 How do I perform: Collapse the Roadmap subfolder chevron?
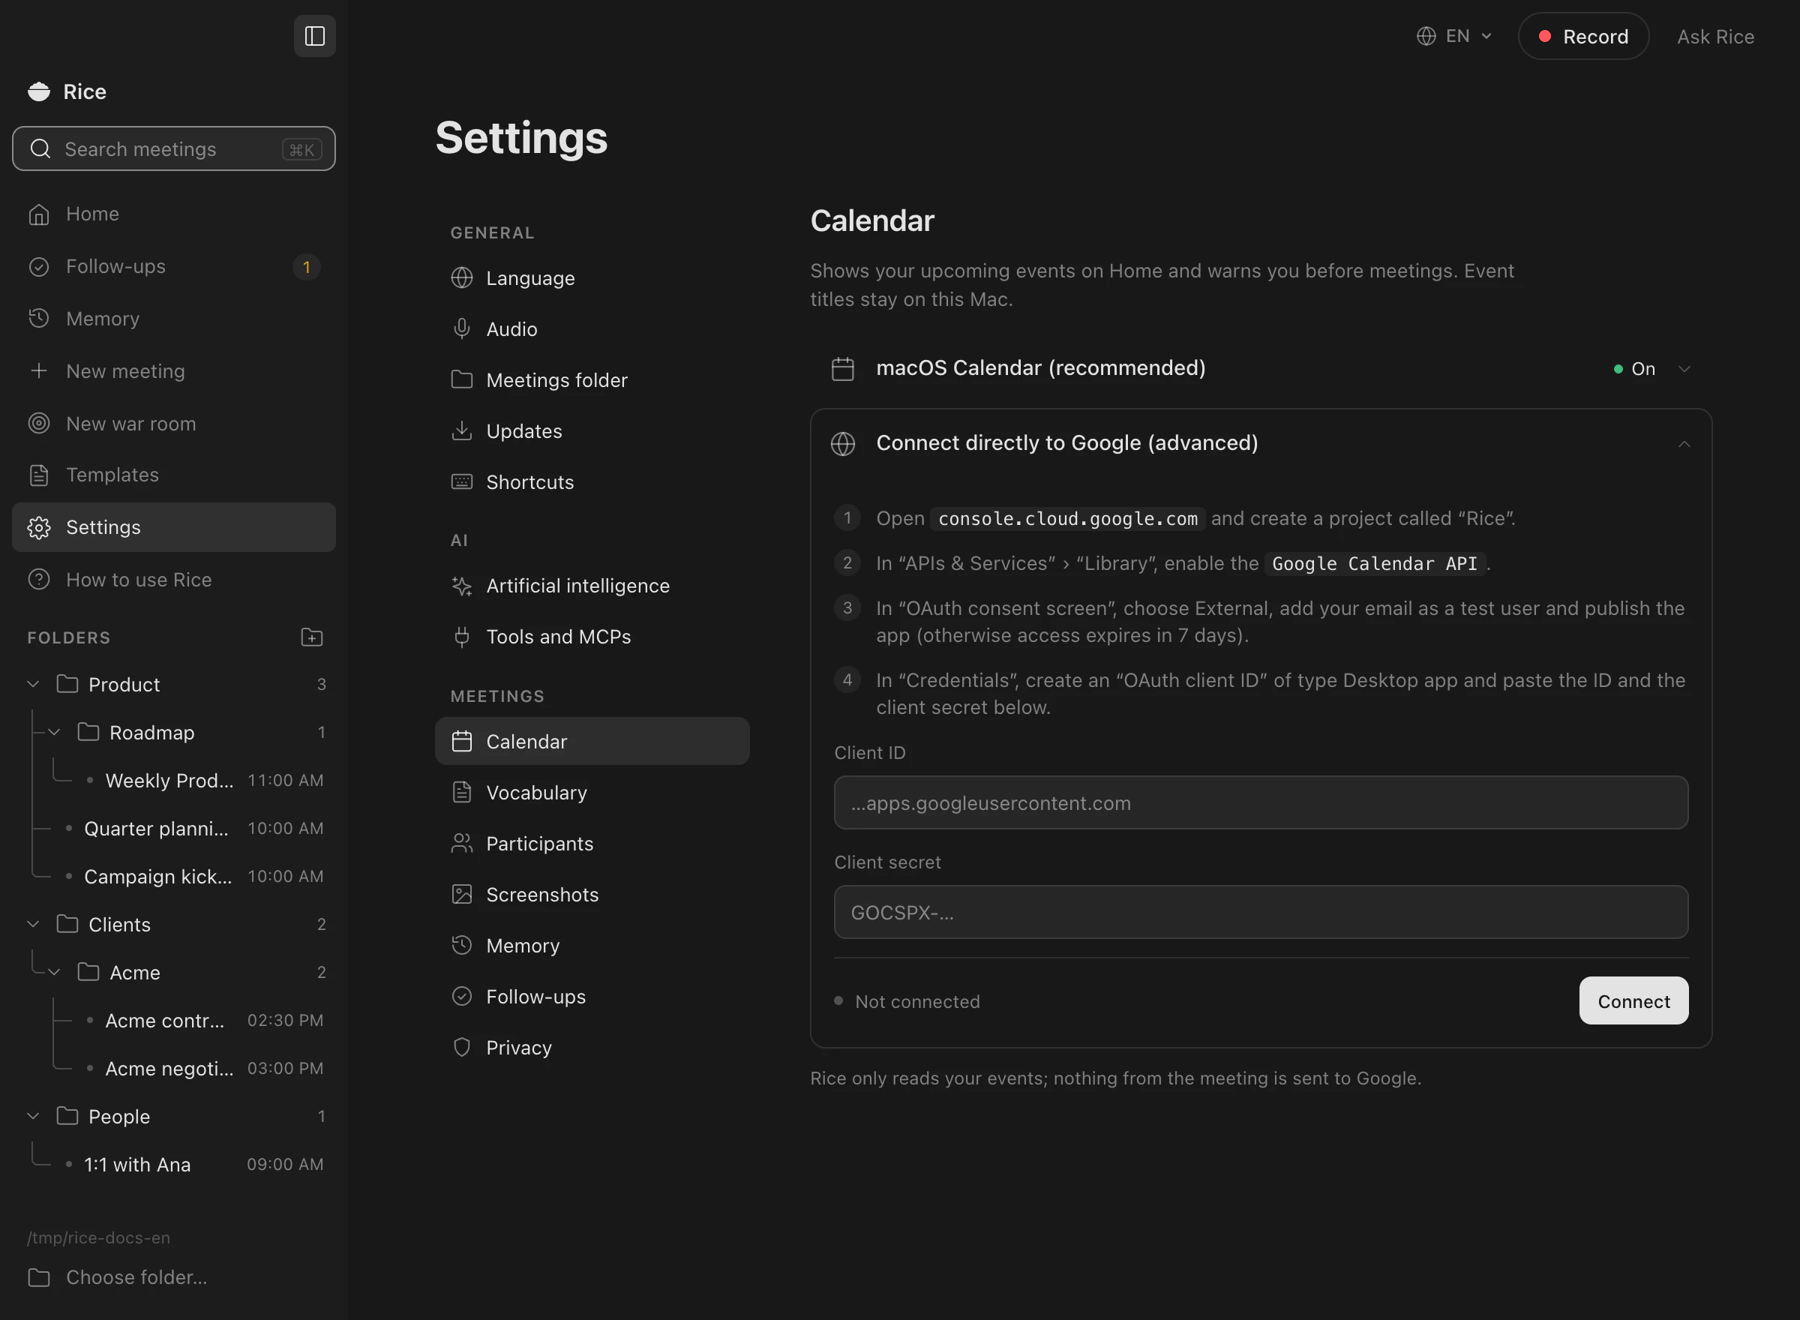point(54,732)
